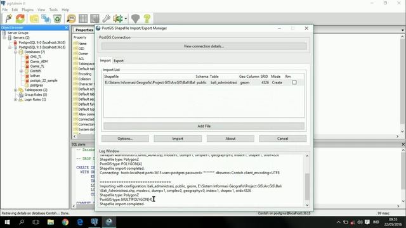Select the latihan database
This screenshot has height=228, width=406.
pyautogui.click(x=35, y=76)
